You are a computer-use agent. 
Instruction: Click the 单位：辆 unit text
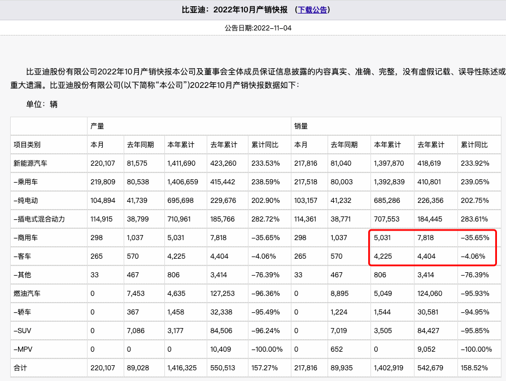42,104
